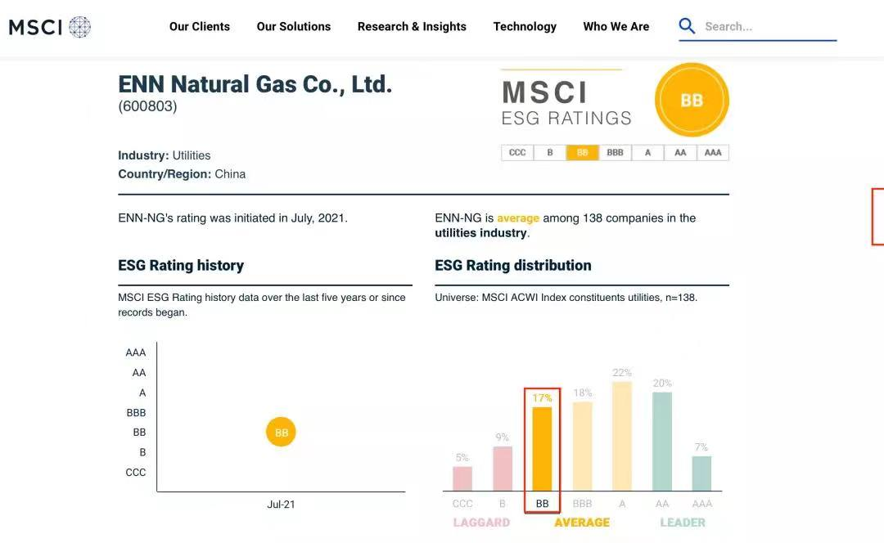Type in the Search field
This screenshot has height=543, width=884.
pos(765,26)
